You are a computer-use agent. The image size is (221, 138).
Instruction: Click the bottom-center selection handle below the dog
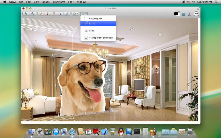(85, 113)
